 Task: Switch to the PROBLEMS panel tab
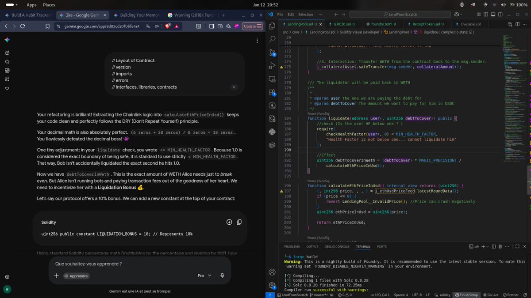292,247
